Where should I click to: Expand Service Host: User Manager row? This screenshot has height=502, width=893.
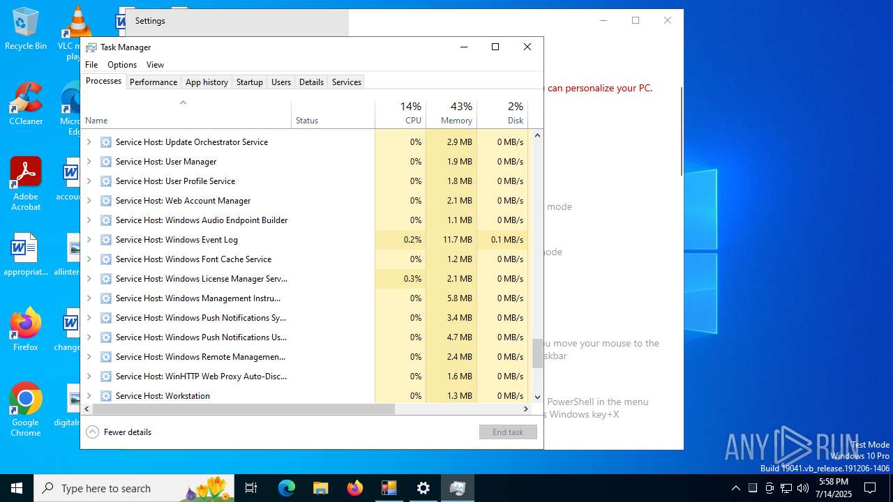click(x=89, y=162)
